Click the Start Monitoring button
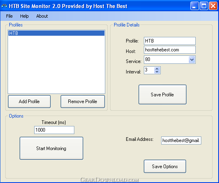 point(51,148)
